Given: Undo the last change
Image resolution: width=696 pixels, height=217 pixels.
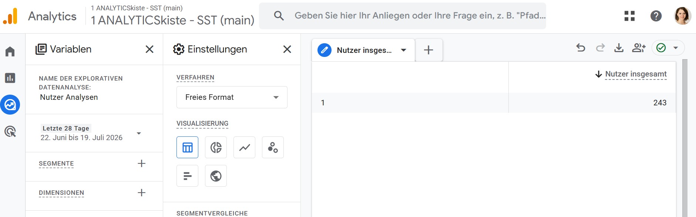Looking at the screenshot, I should [x=581, y=48].
